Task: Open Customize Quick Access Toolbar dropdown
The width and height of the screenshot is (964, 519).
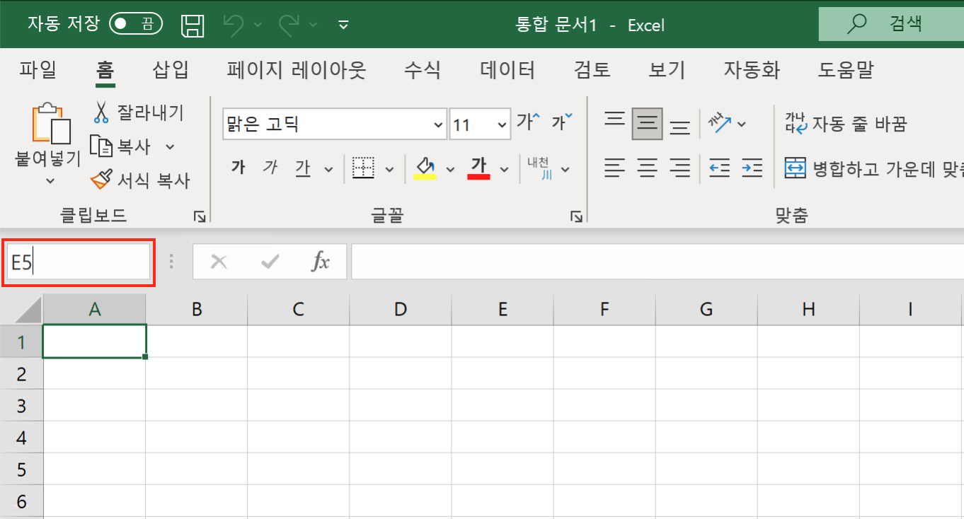Action: tap(343, 25)
